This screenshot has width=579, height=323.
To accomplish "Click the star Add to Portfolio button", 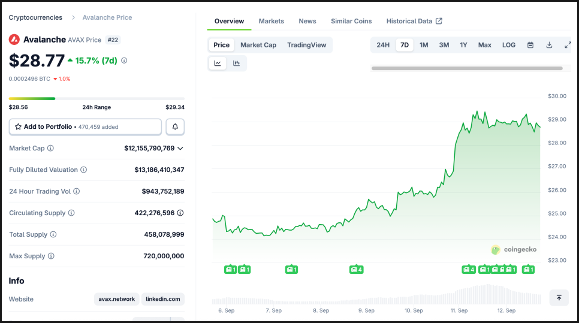I will coord(85,126).
